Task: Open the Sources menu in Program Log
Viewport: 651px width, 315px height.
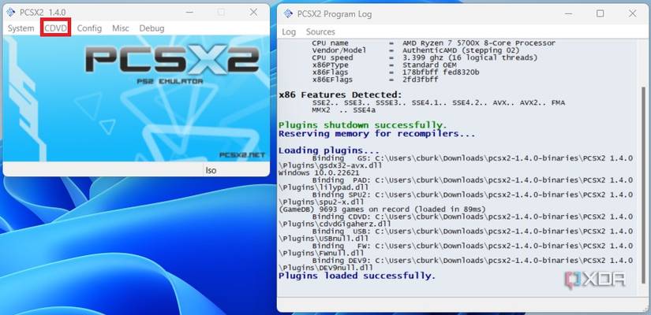Action: [x=320, y=32]
